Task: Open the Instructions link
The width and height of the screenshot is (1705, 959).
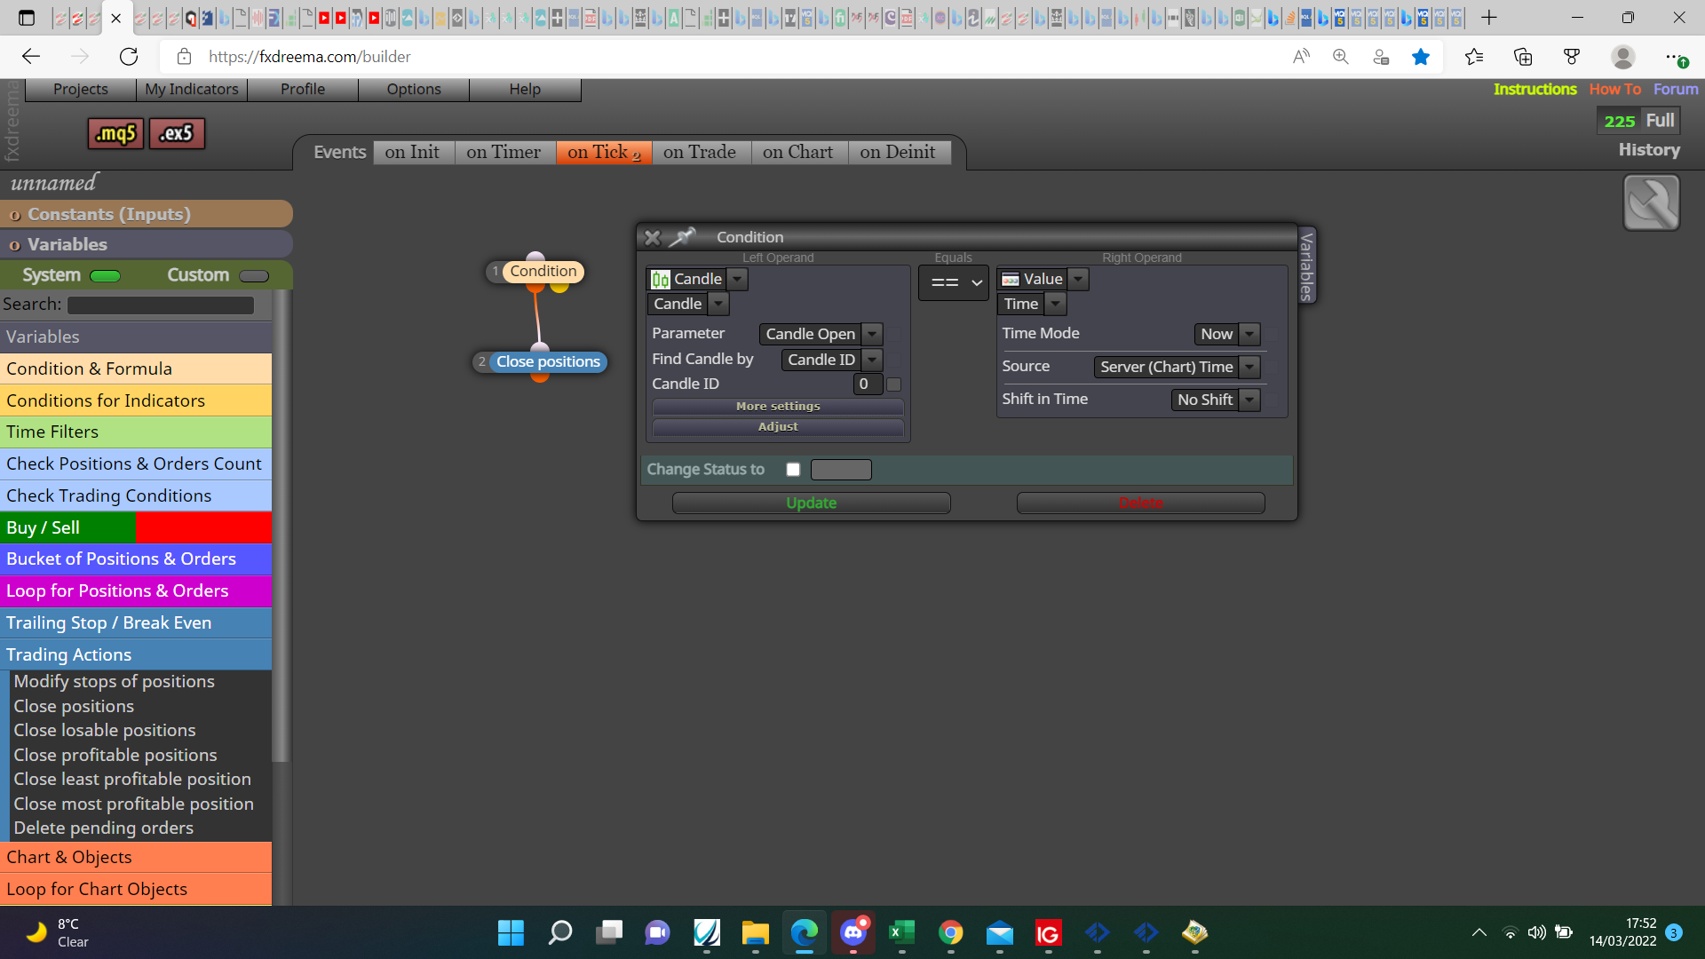Action: 1534,89
